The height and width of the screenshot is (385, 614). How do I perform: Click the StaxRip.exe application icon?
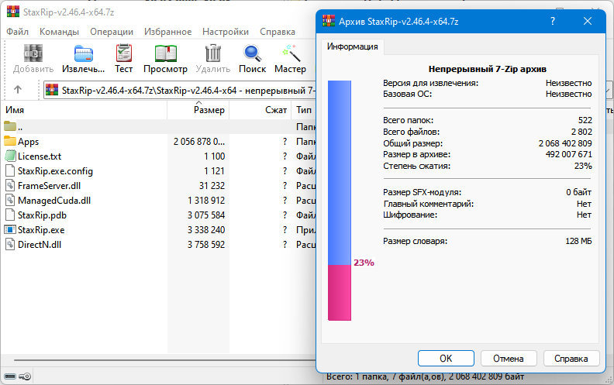pyautogui.click(x=10, y=229)
